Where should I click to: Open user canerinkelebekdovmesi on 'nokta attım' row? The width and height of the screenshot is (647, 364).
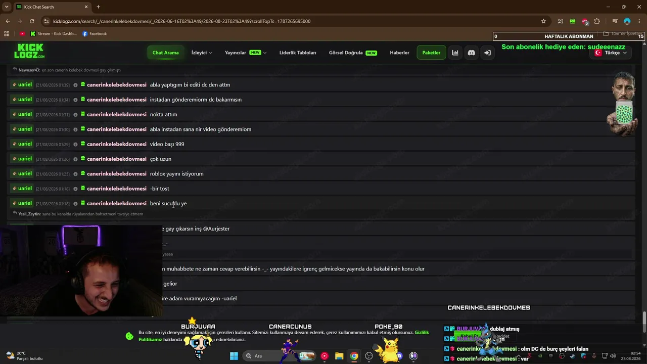117,114
